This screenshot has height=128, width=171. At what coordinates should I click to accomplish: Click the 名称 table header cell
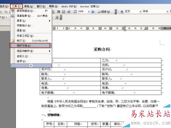click(61, 124)
